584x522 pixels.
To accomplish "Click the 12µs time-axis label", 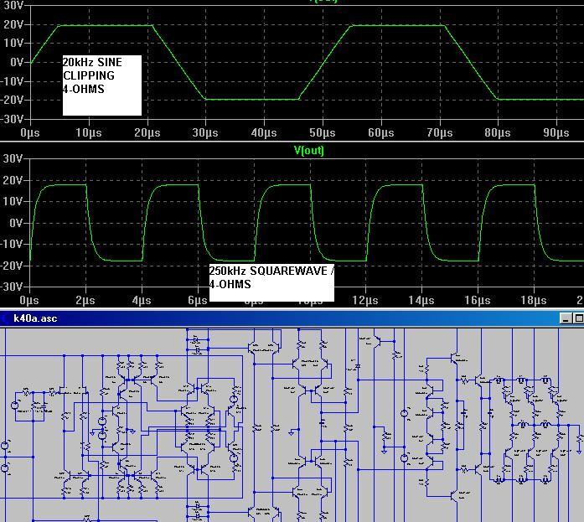I will [365, 301].
